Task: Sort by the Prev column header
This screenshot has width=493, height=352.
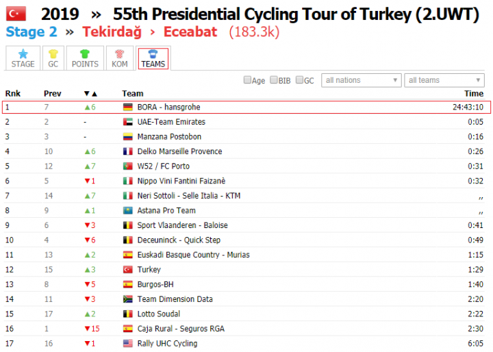Action: pyautogui.click(x=53, y=93)
